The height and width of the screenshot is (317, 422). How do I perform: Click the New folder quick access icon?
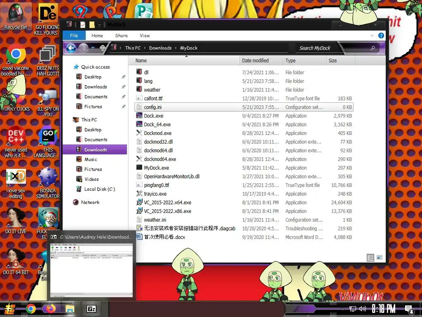(x=92, y=25)
